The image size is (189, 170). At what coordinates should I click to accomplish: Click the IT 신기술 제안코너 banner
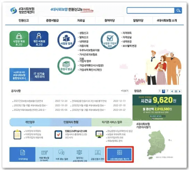click(40, 75)
